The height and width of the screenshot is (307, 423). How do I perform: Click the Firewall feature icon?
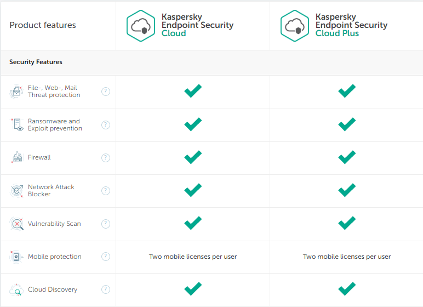point(17,157)
